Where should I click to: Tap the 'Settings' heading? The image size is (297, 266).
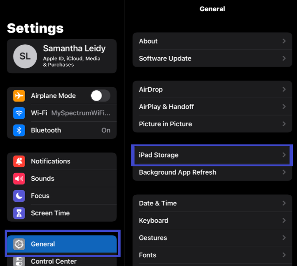click(35, 28)
